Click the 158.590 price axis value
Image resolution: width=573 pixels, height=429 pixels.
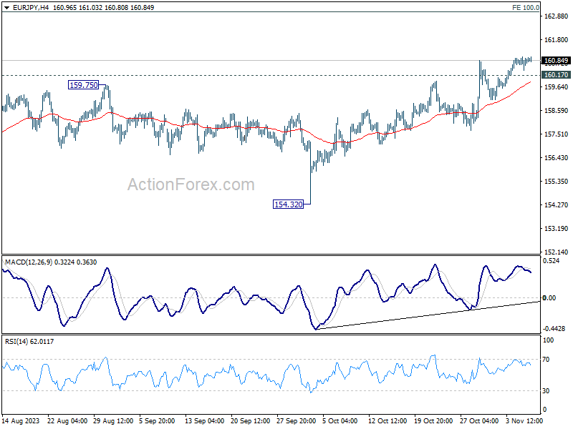(x=557, y=111)
